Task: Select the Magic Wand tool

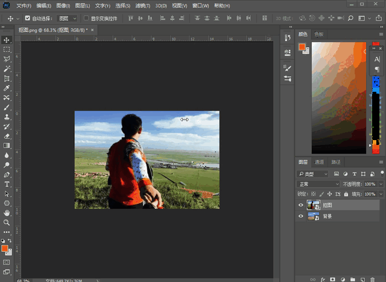Action: [x=7, y=69]
